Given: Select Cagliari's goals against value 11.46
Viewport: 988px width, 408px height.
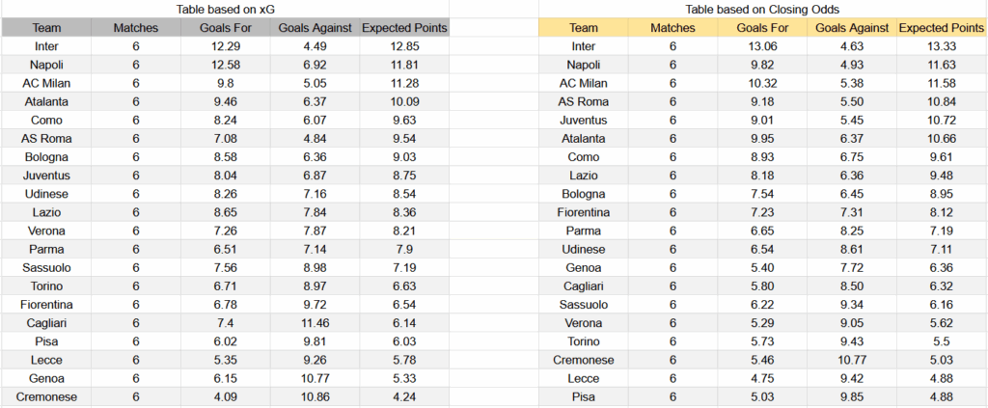Looking at the screenshot, I should point(315,323).
